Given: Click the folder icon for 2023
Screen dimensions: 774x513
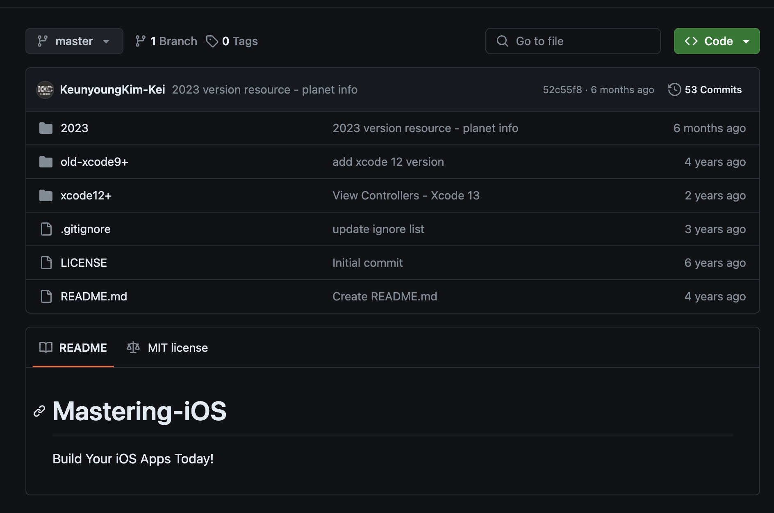Looking at the screenshot, I should click(x=46, y=128).
